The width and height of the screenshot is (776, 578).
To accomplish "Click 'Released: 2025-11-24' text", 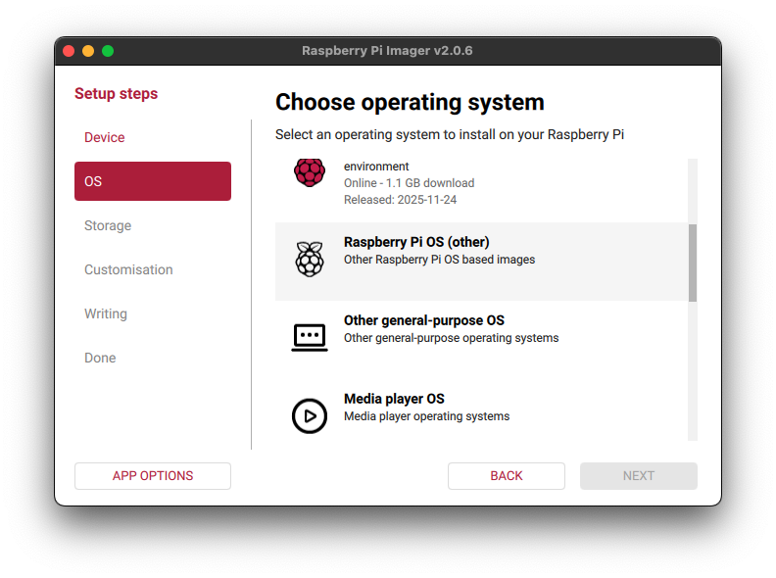I will pos(400,200).
